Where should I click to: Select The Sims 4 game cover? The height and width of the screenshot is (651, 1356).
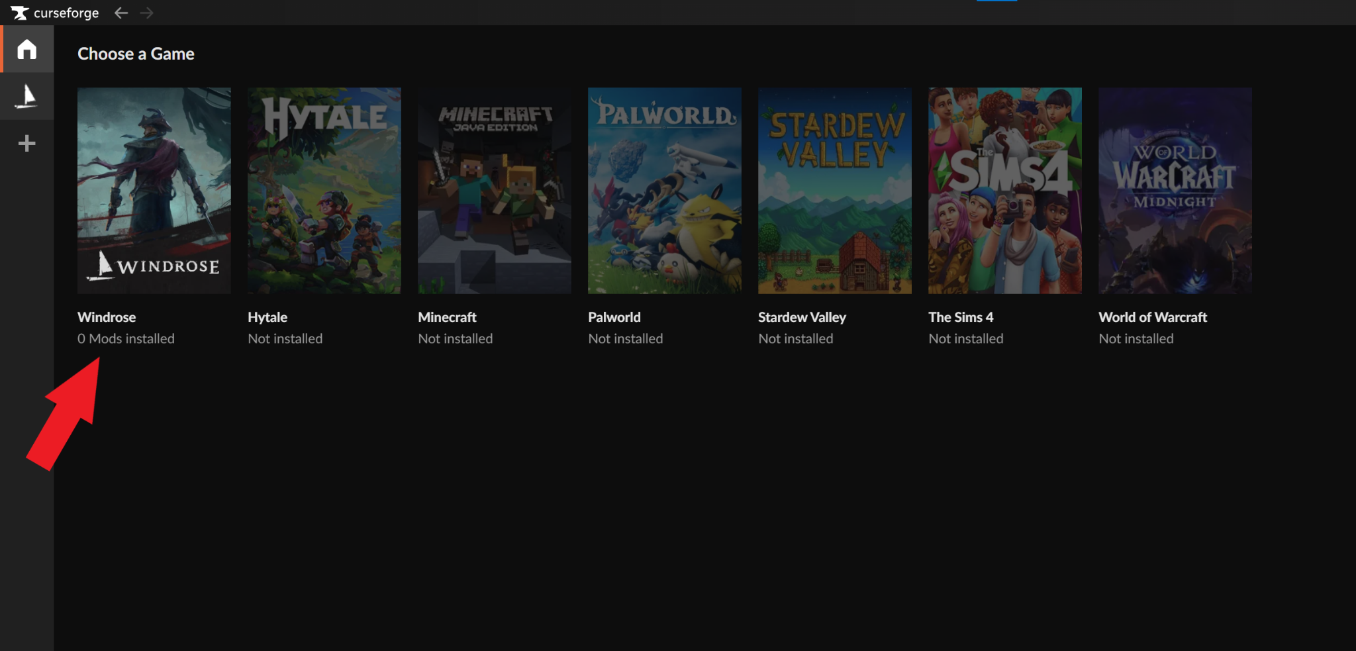[1005, 191]
